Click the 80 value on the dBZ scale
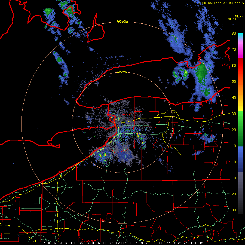Image resolution: width=245 pixels, height=245 pixels. (x=234, y=33)
